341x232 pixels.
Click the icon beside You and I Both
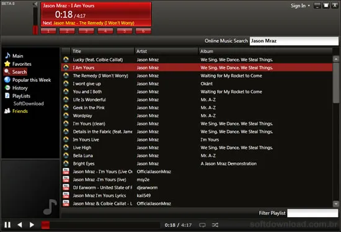click(66, 91)
